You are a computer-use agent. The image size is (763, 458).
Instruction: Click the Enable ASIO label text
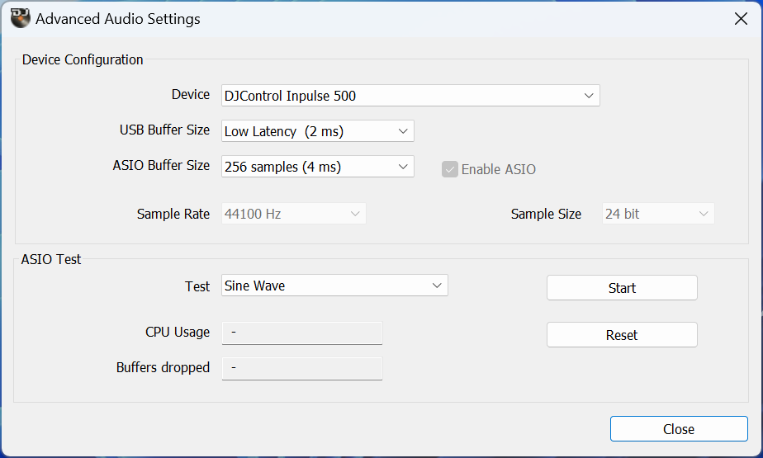pyautogui.click(x=498, y=169)
